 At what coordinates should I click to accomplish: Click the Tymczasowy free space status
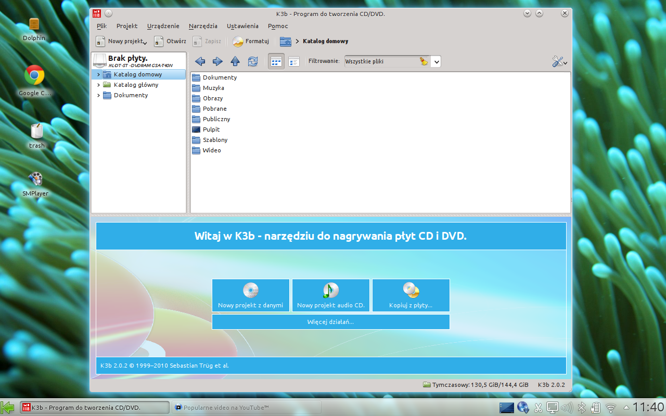point(476,385)
